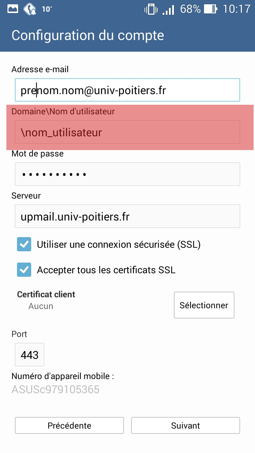Tap the battery level icon
This screenshot has height=453, width=255.
211,9
